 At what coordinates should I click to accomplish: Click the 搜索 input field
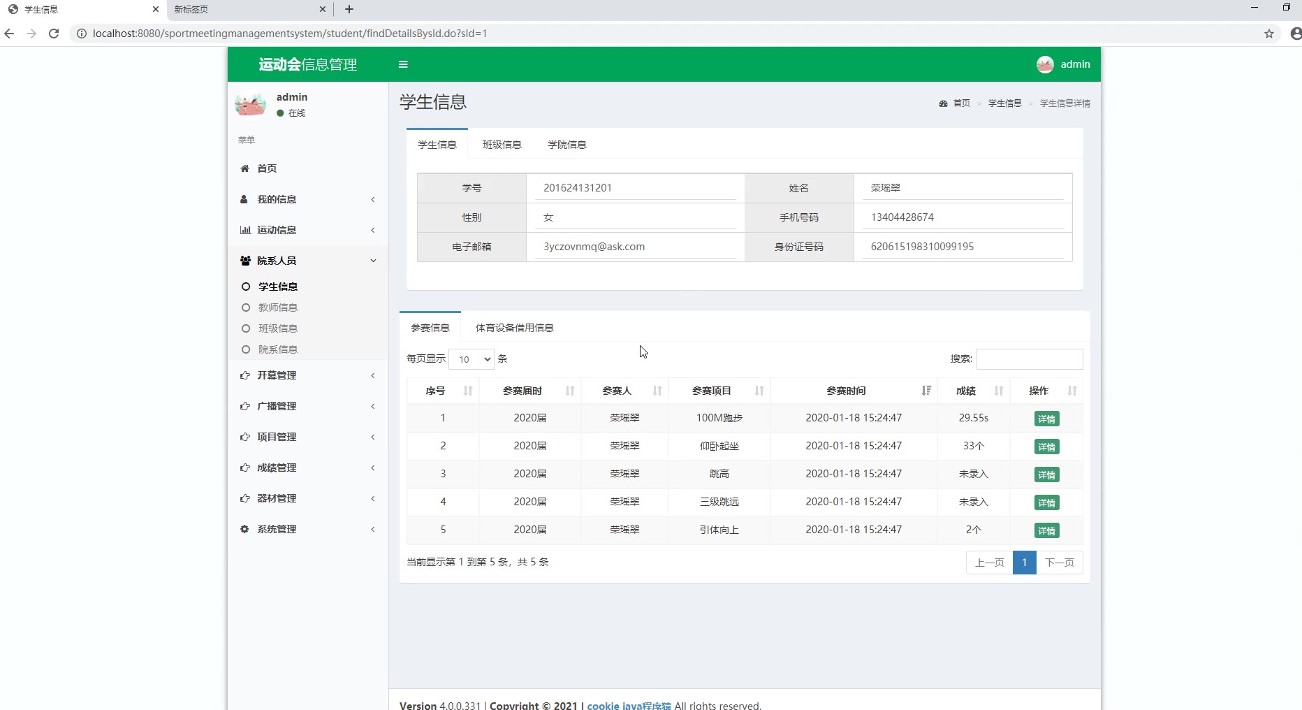click(1029, 359)
